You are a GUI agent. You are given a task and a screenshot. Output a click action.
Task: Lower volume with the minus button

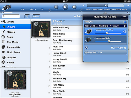pyautogui.click(x=84, y=5)
